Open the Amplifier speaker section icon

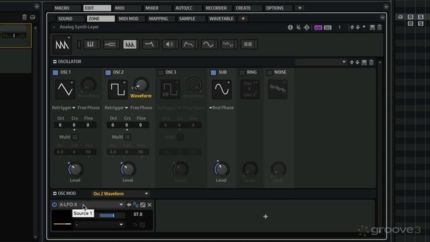[169, 44]
